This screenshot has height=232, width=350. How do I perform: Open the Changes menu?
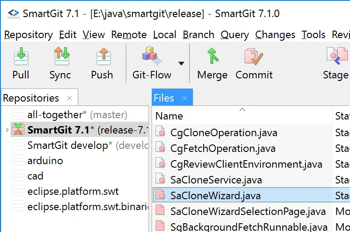275,35
